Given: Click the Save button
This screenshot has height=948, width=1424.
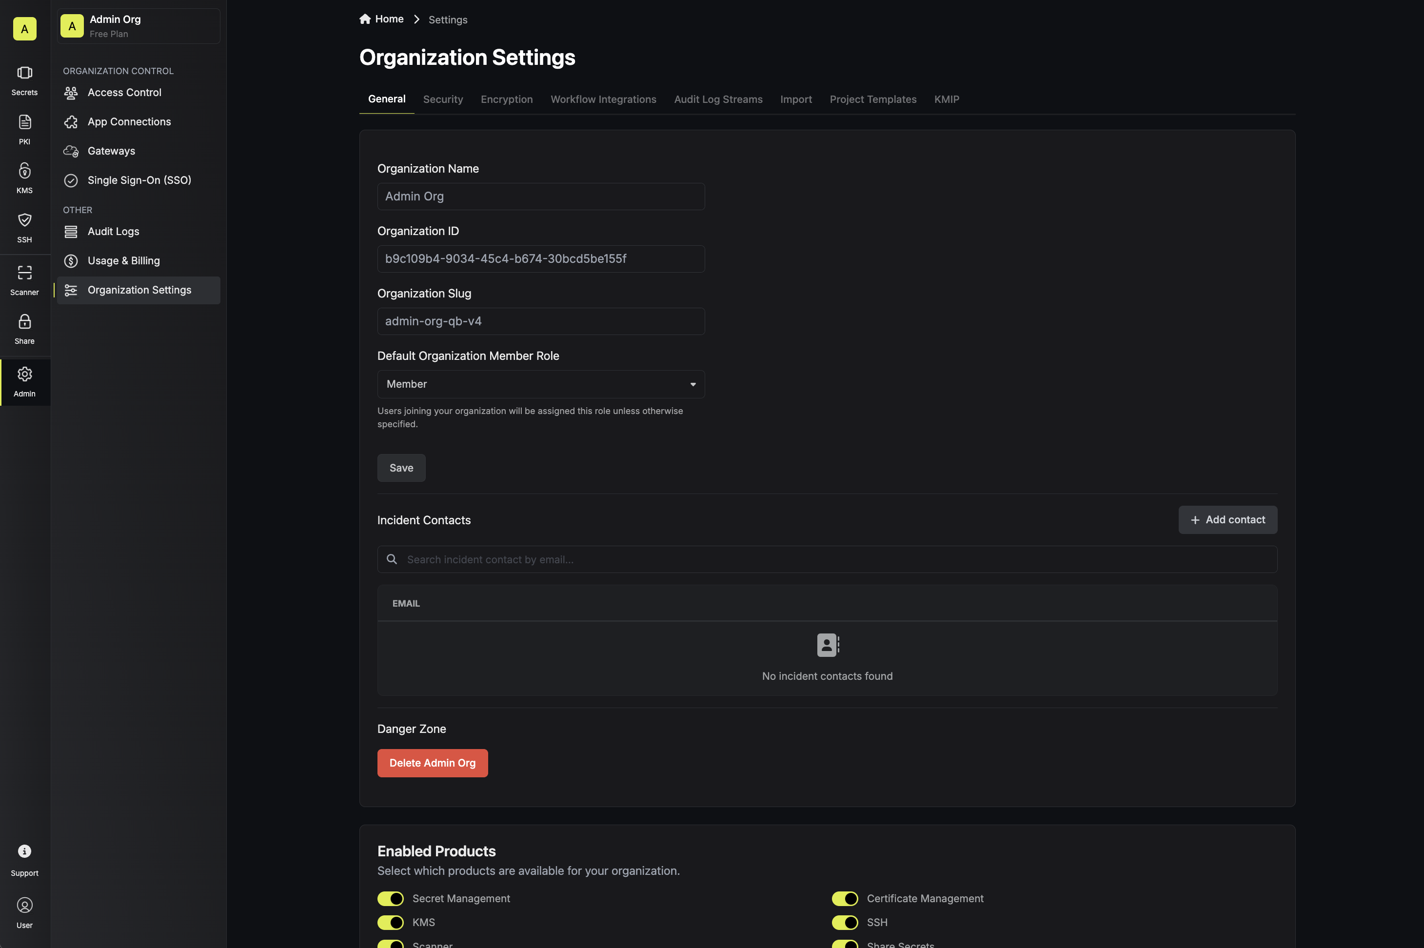Looking at the screenshot, I should (401, 468).
